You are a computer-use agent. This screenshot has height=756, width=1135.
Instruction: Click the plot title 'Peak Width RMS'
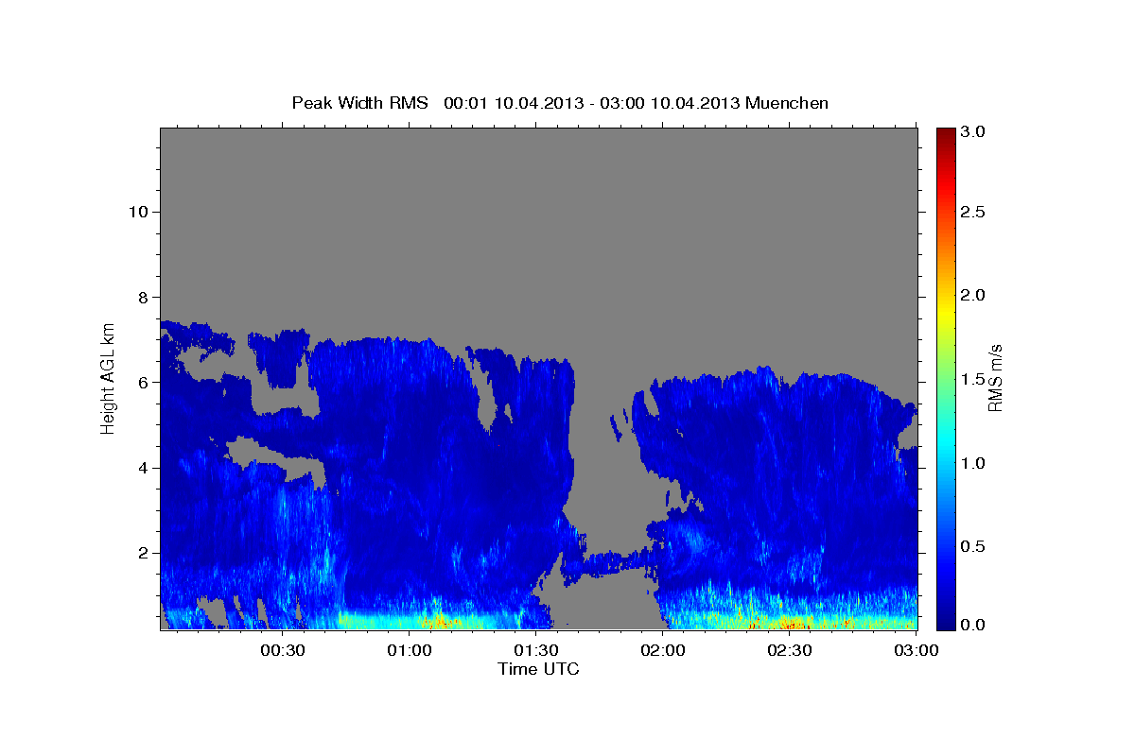(x=359, y=102)
